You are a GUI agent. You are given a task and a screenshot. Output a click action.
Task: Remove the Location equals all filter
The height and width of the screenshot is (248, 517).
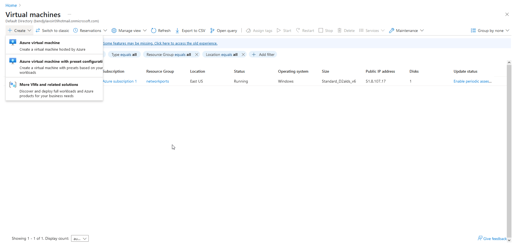pos(243,54)
